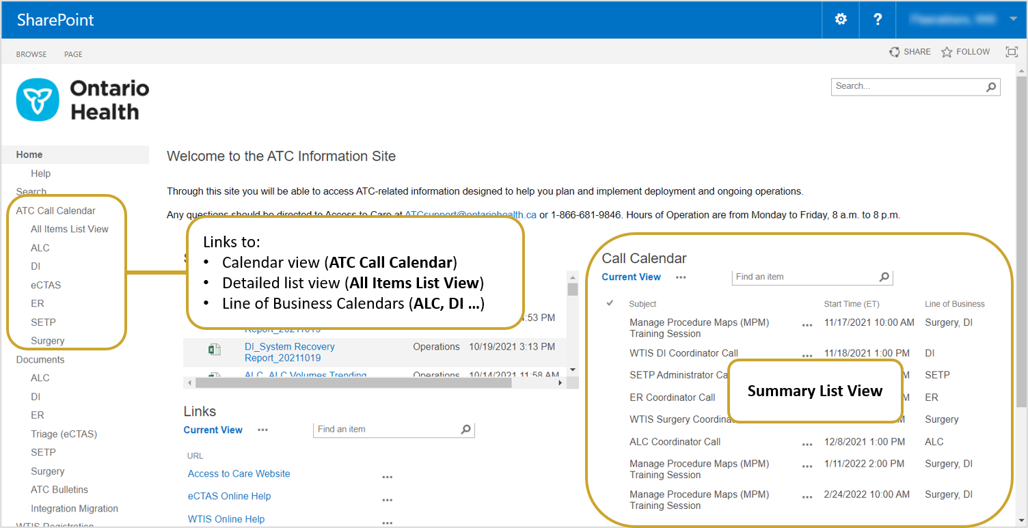
Task: Click the site search magnifier icon
Action: pos(991,87)
